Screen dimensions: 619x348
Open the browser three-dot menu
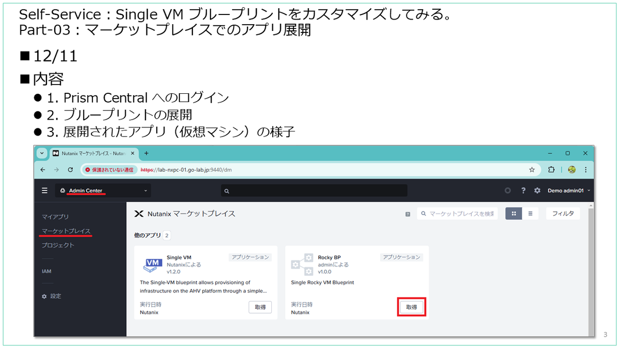tap(585, 169)
